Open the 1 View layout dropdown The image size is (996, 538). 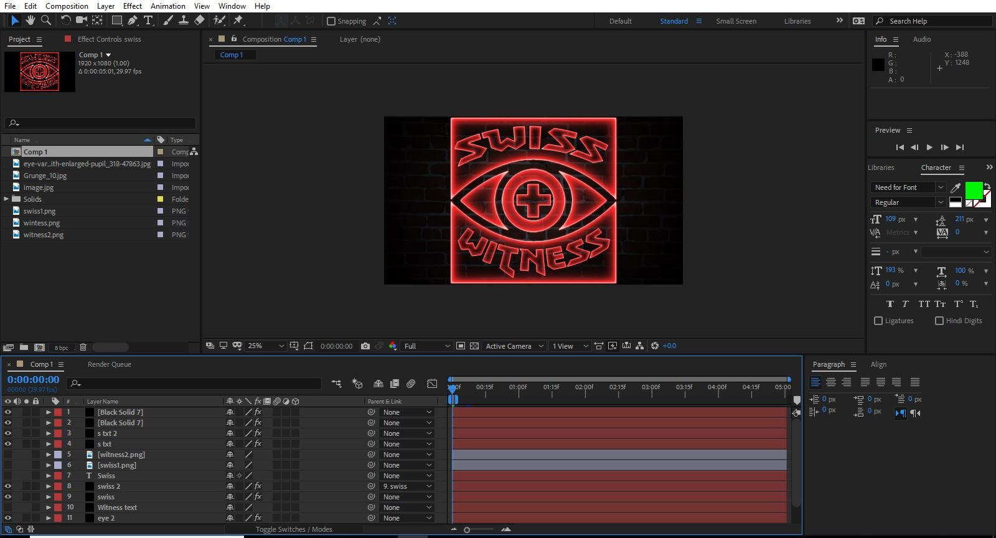(x=570, y=346)
